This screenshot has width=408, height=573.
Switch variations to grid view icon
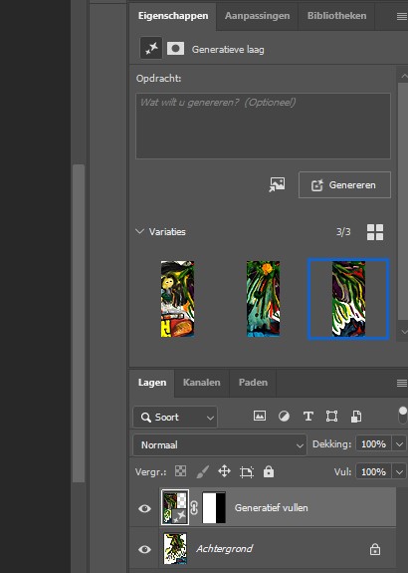375,232
